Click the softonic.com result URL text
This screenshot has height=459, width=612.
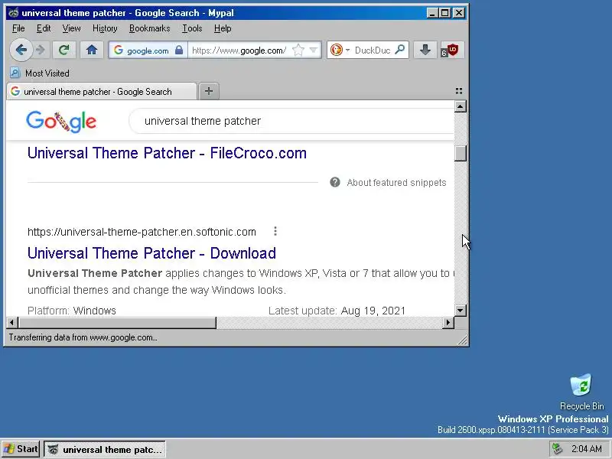pyautogui.click(x=142, y=232)
